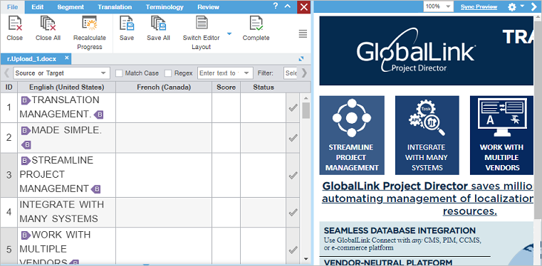542x266 pixels.
Task: Click the Save All icon
Action: point(158,23)
